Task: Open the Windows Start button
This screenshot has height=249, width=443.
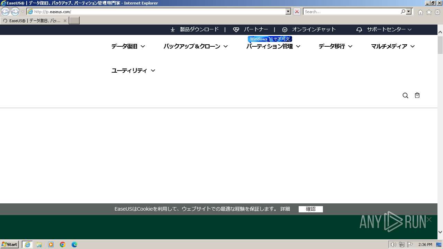Action: tap(9, 245)
